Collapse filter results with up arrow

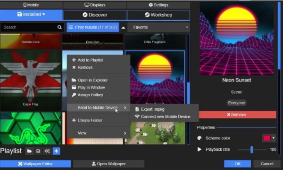123,27
